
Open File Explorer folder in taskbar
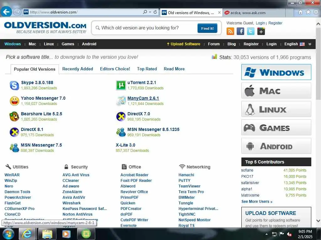point(47,234)
